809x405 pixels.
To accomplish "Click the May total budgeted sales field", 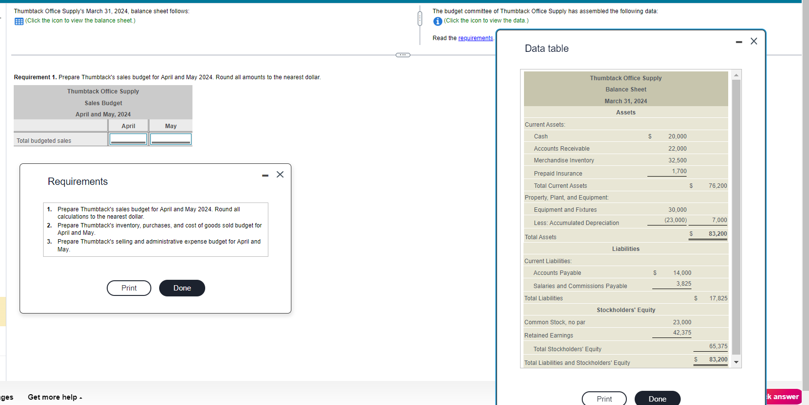I will (x=170, y=139).
